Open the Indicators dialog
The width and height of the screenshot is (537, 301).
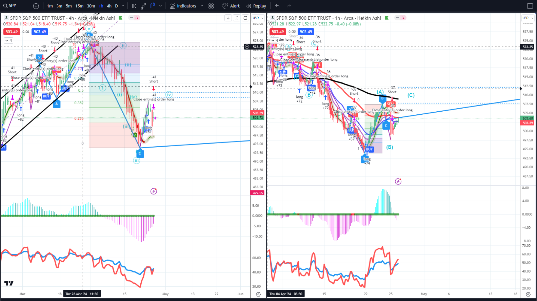(183, 6)
